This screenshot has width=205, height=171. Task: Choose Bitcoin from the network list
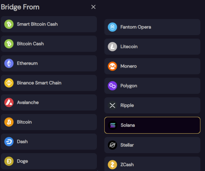click(49, 122)
